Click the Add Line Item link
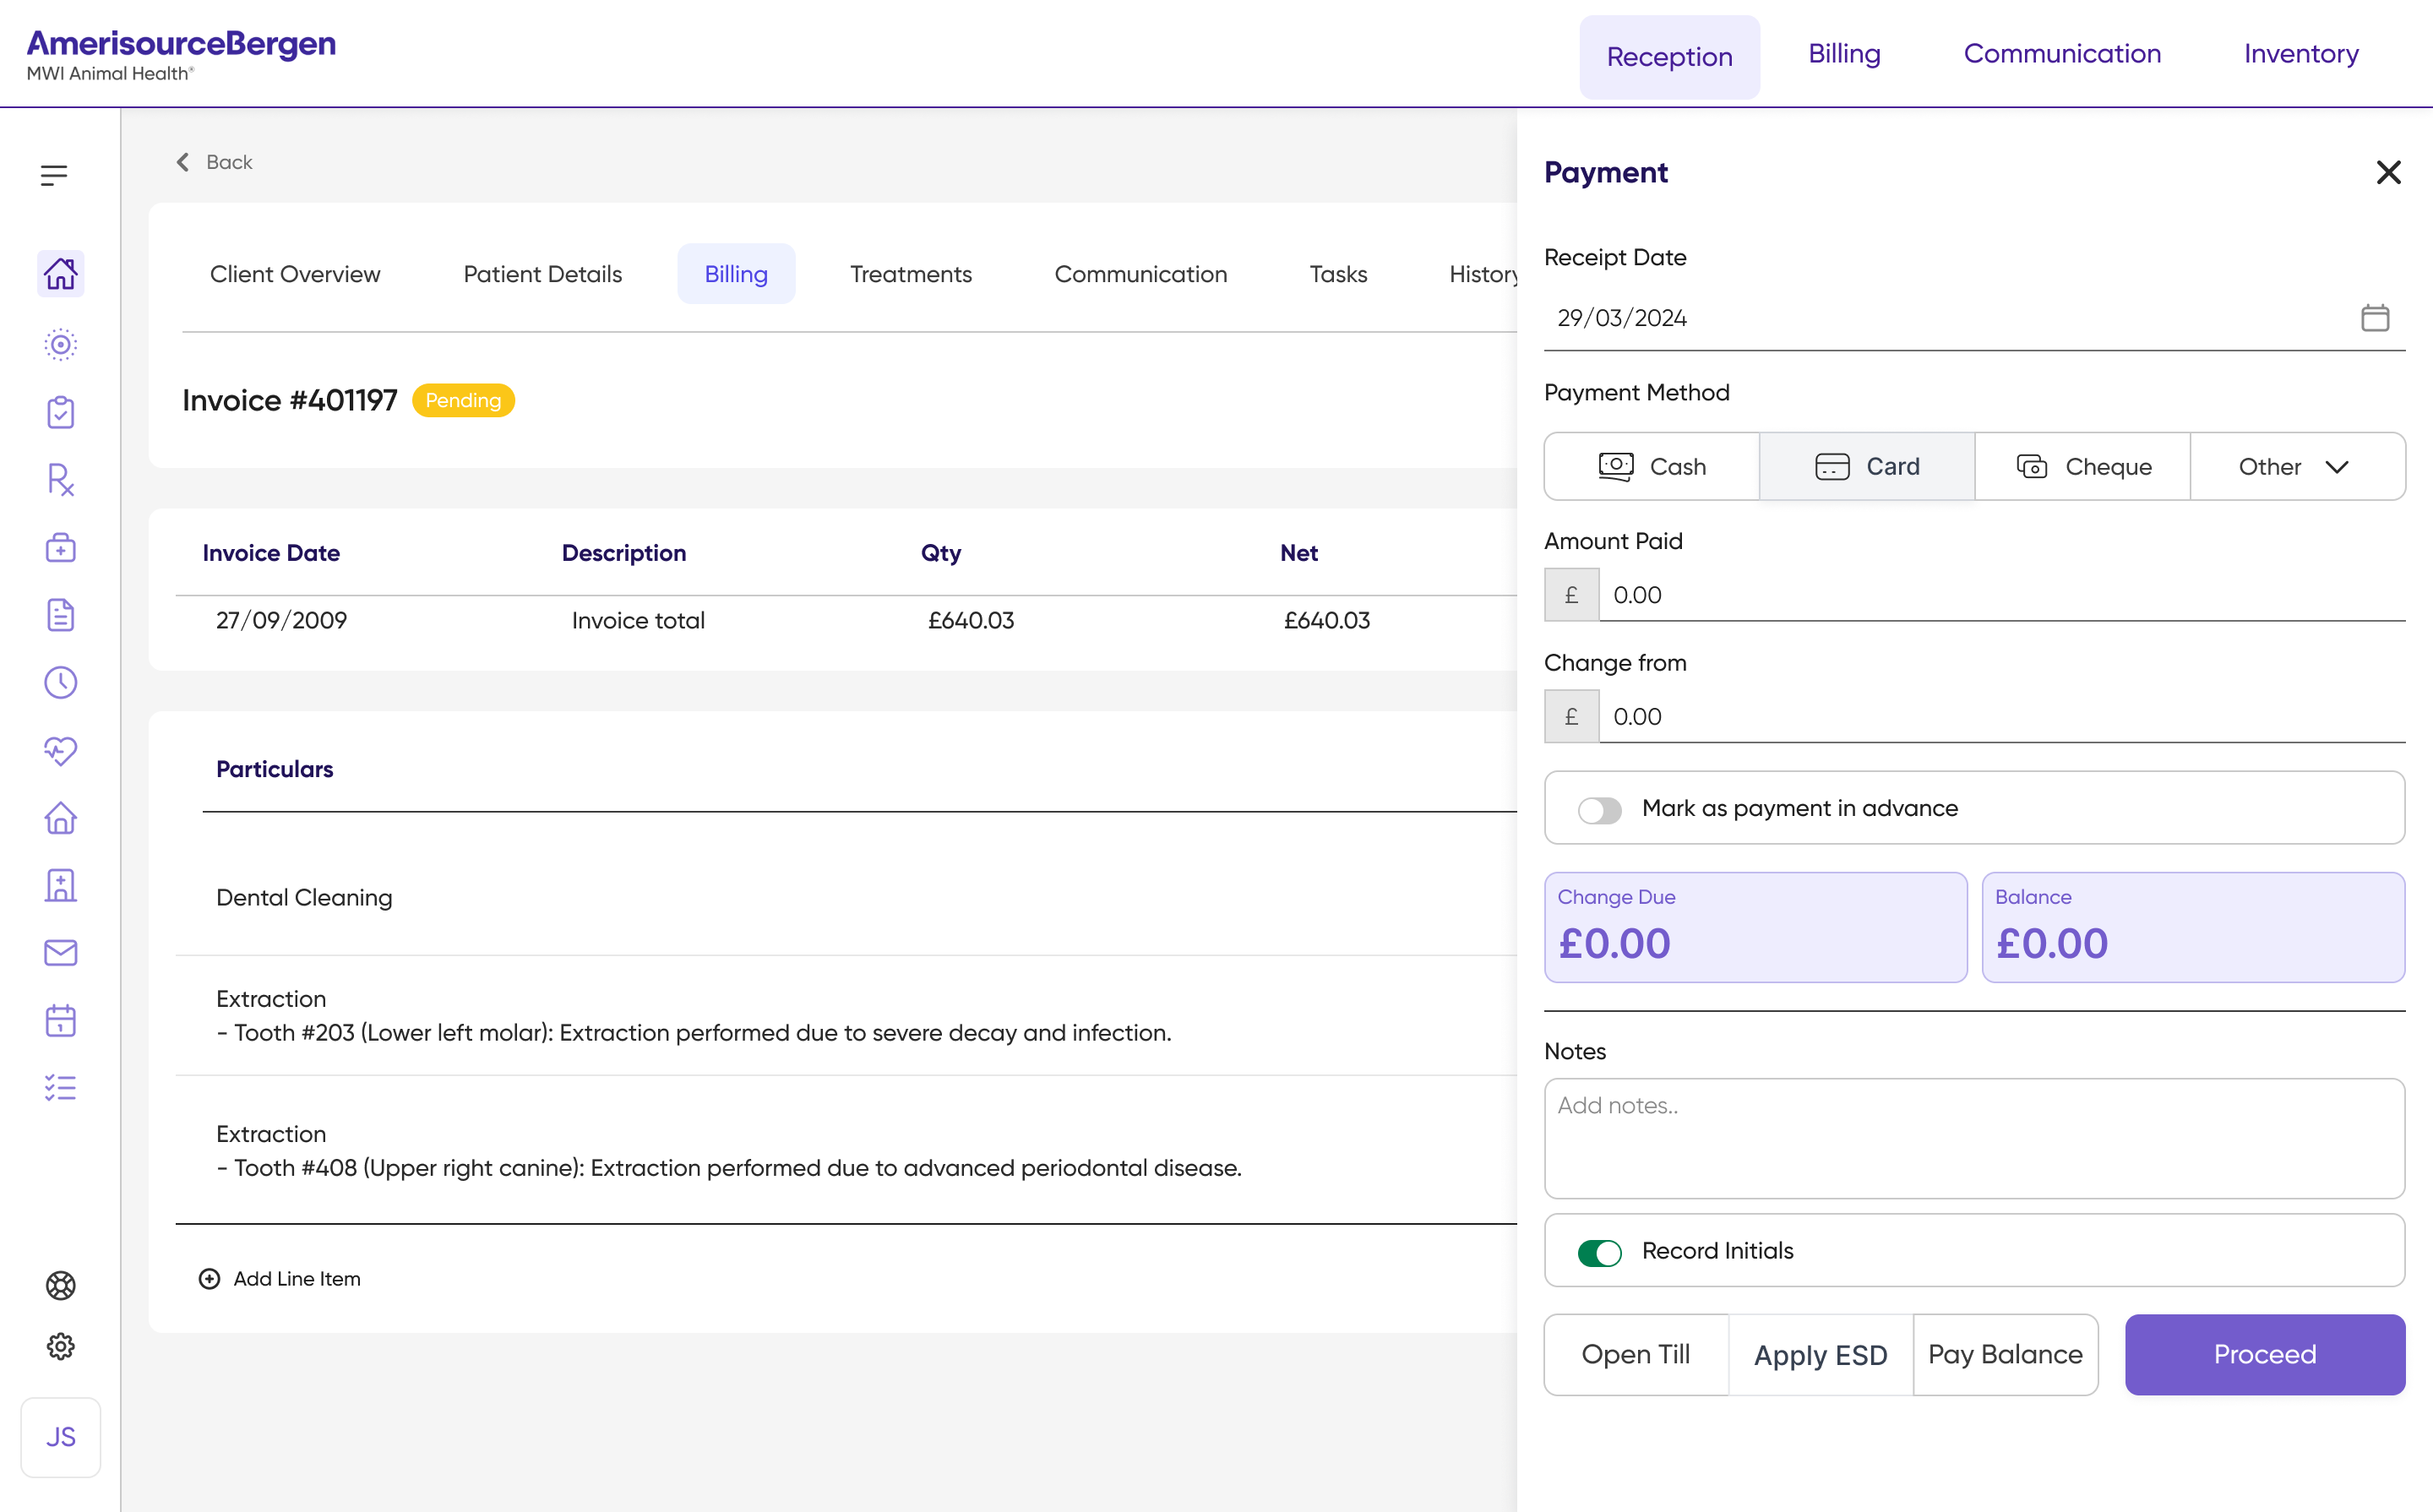The height and width of the screenshot is (1512, 2433). click(x=279, y=1279)
